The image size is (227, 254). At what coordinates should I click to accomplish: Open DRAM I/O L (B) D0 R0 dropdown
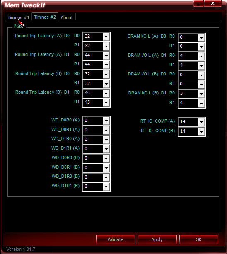click(201, 75)
